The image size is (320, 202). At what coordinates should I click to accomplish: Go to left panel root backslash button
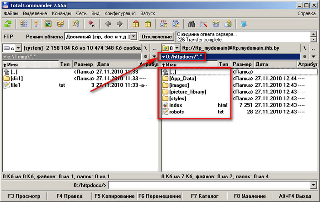pos(145,48)
